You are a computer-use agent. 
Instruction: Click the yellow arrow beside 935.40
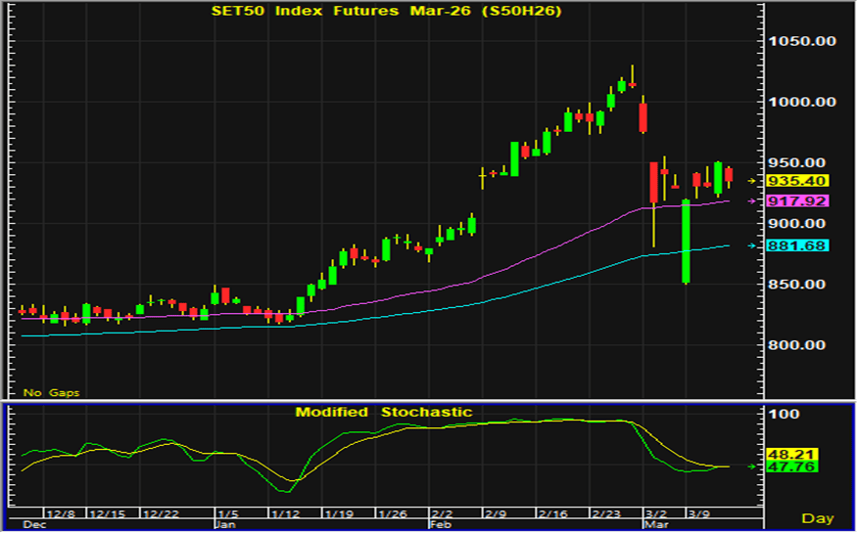[x=752, y=181]
